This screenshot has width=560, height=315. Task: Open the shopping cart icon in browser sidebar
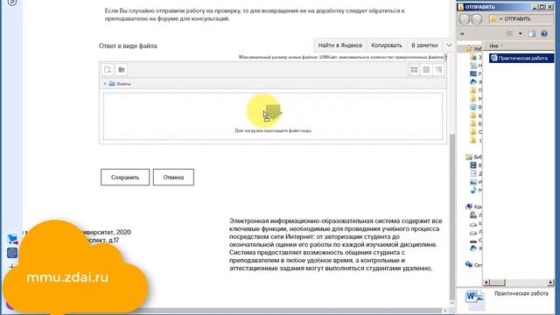click(12, 239)
